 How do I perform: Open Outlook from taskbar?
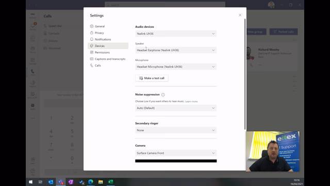click(51, 182)
